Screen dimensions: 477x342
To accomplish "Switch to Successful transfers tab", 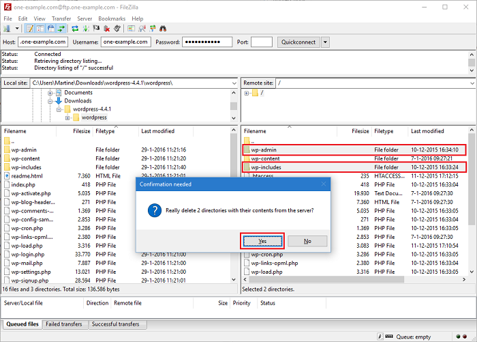I will click(x=116, y=324).
